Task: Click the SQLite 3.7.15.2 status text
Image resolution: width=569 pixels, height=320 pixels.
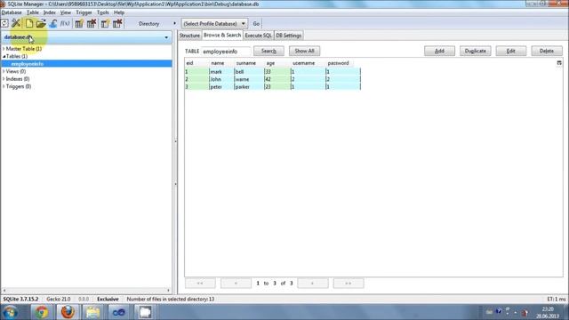Action: [20, 300]
